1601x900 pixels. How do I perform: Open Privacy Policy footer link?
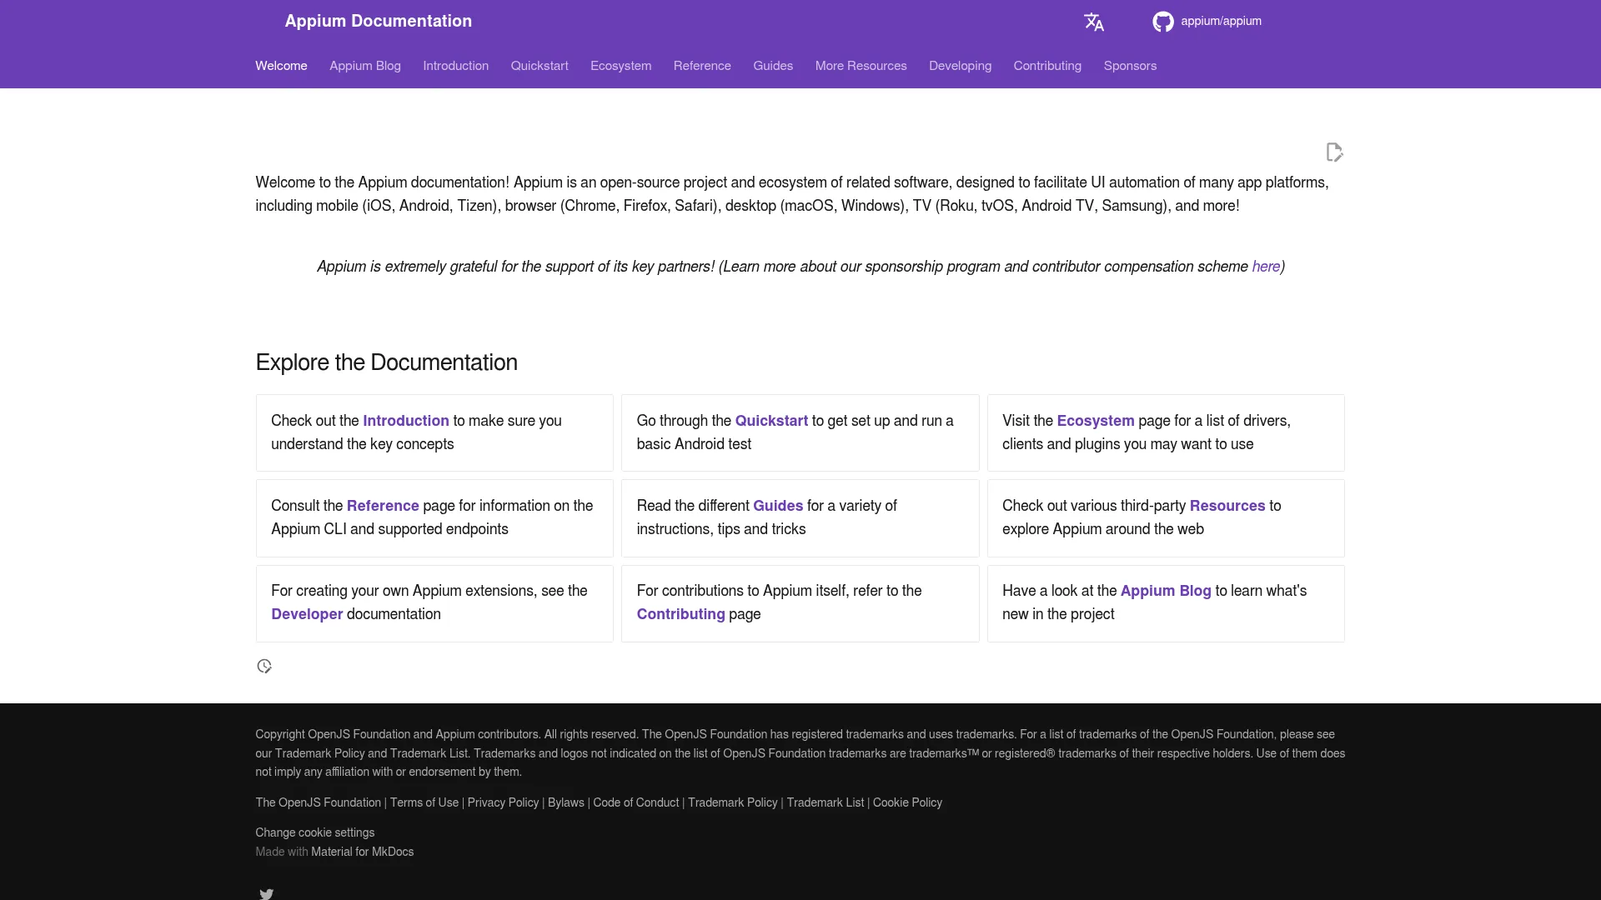(x=503, y=802)
